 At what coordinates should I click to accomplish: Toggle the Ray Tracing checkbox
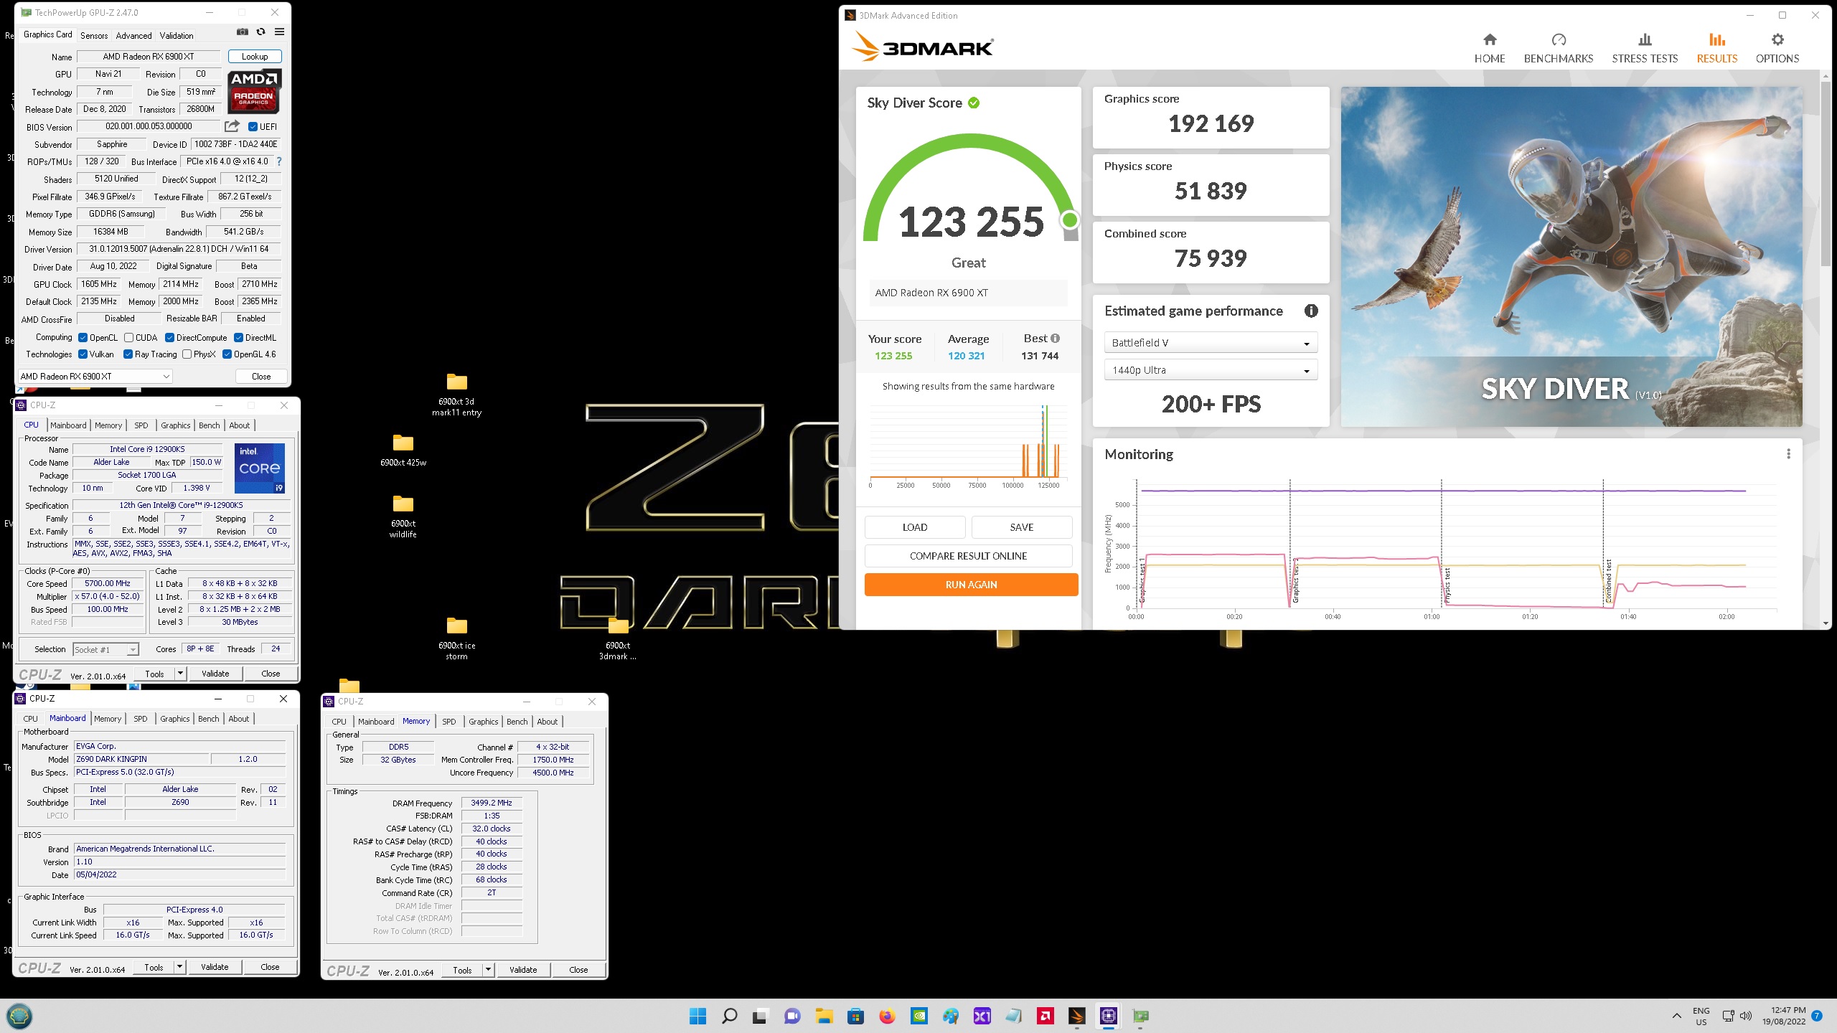[128, 354]
